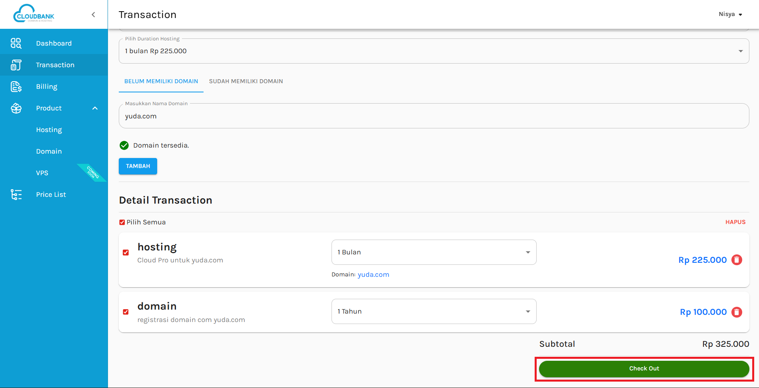Remove domain item using red trash icon
The image size is (759, 388).
pyautogui.click(x=737, y=312)
